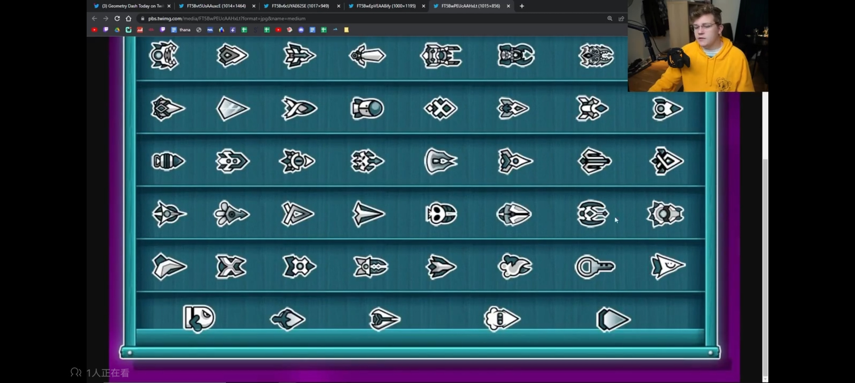855x383 pixels.
Task: Open the zoom magnifier icon in address bar
Action: click(x=610, y=18)
